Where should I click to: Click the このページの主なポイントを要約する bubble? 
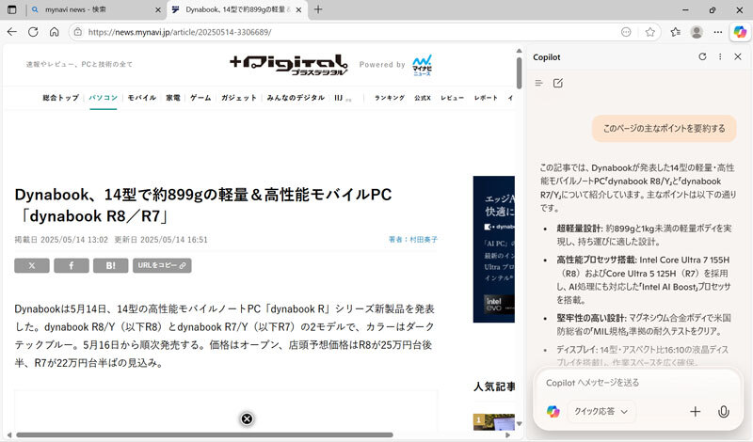(665, 128)
